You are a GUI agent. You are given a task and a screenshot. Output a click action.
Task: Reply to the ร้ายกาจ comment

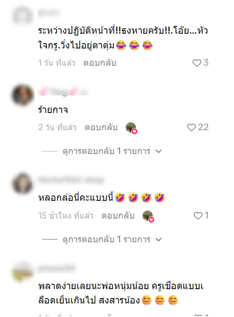[101, 127]
